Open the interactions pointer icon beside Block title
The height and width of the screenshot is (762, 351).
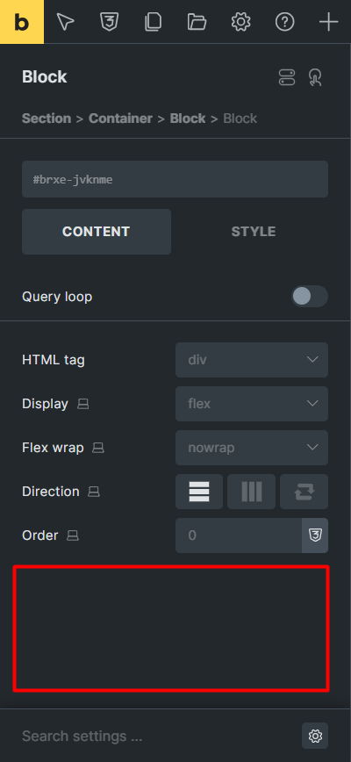click(x=316, y=77)
